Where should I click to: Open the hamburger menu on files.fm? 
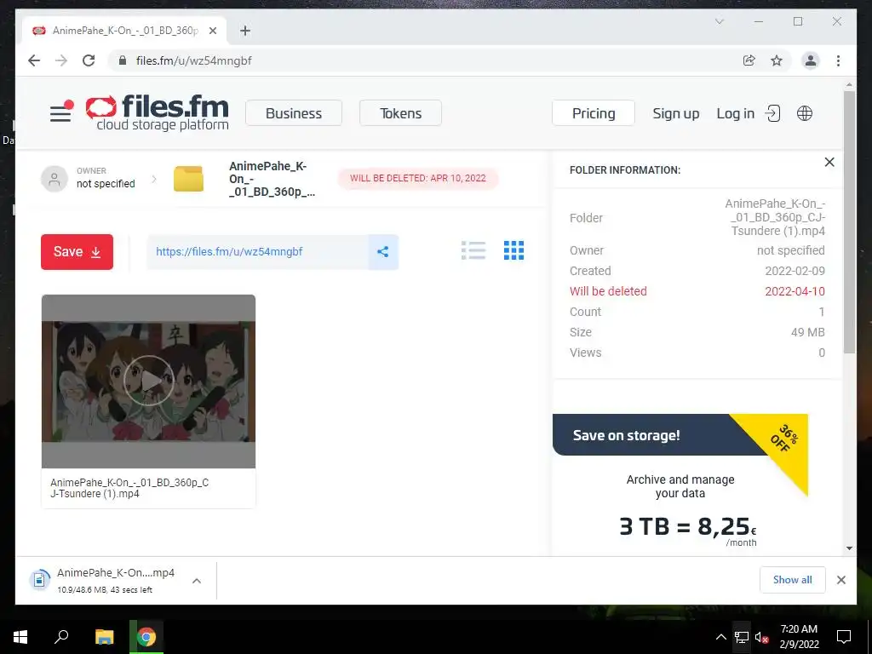(x=60, y=113)
